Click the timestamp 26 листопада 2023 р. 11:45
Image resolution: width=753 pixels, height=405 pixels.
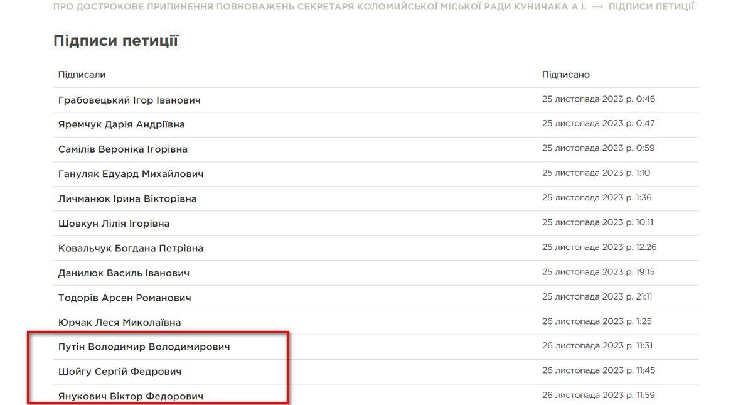pos(599,370)
